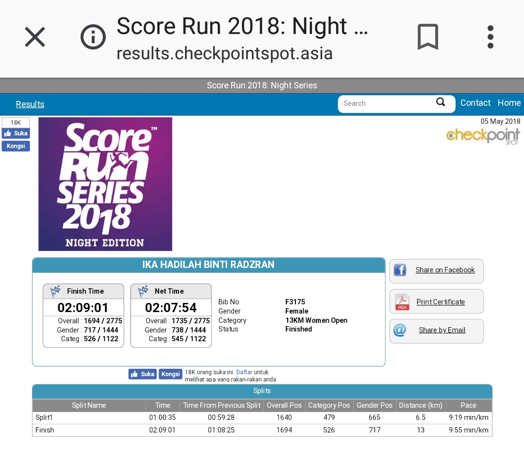Click the date 05 May 2018
Image resolution: width=524 pixels, height=465 pixels.
(500, 121)
